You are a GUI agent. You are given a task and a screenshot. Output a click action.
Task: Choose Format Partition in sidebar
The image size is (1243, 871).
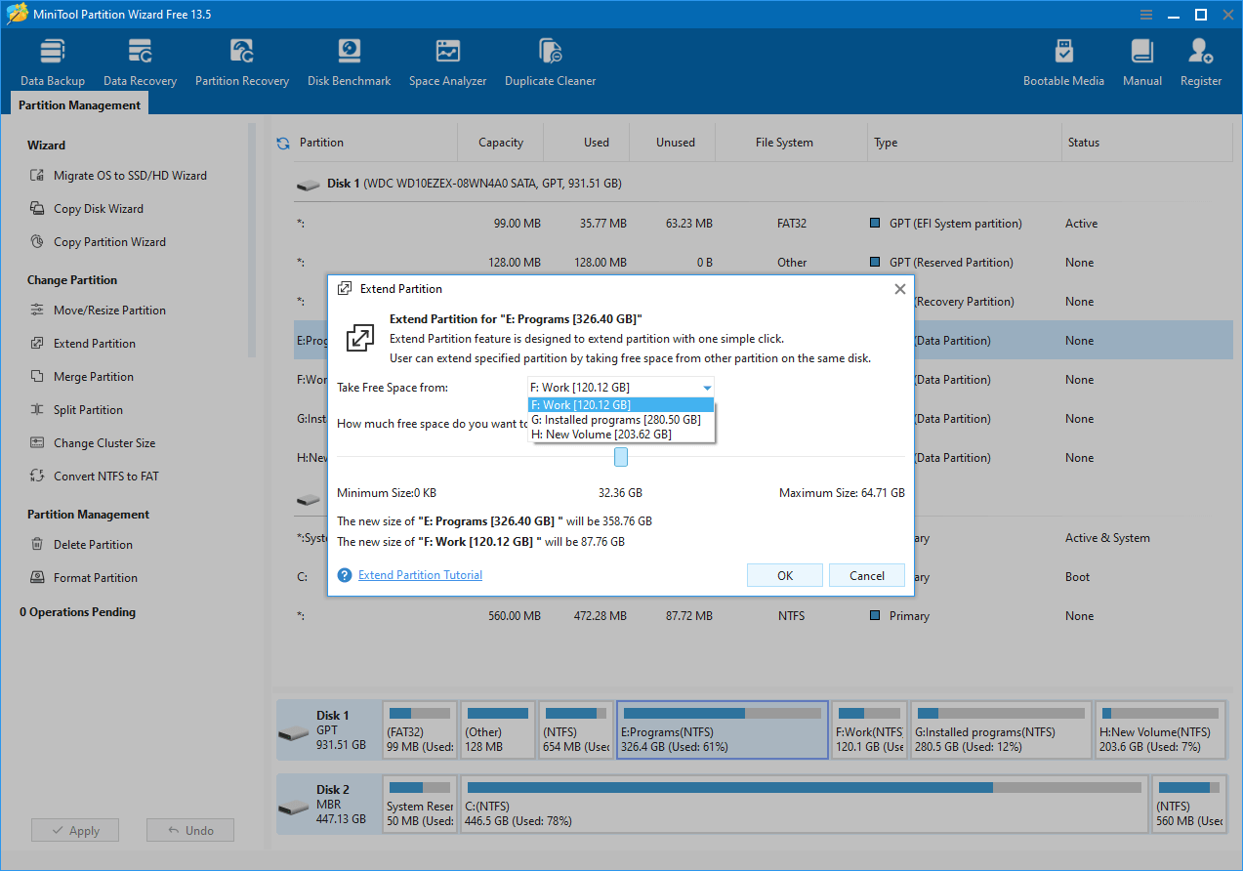click(x=83, y=578)
